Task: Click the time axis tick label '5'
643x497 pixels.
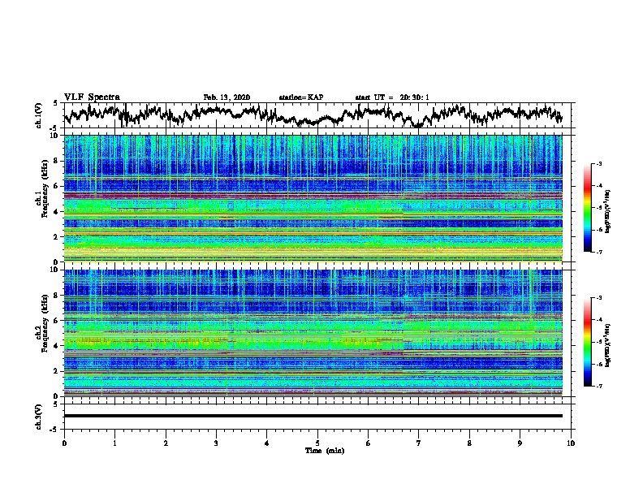Action: [x=317, y=443]
